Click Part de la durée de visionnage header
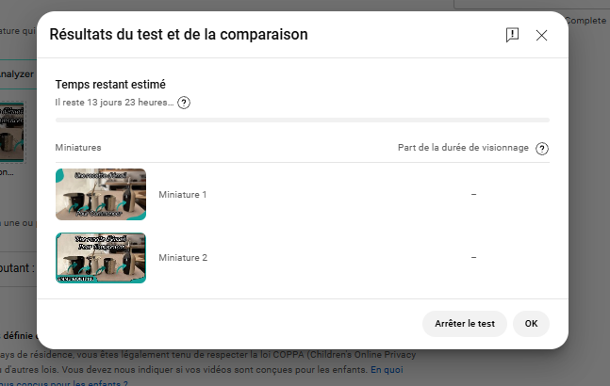The height and width of the screenshot is (386, 610). 463,148
